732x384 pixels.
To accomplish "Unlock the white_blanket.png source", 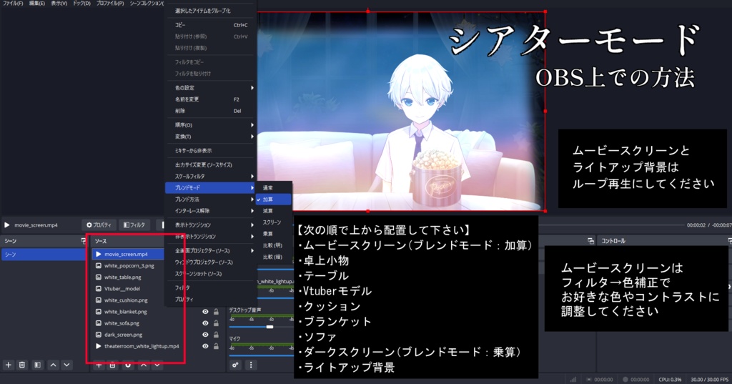I will pos(216,312).
